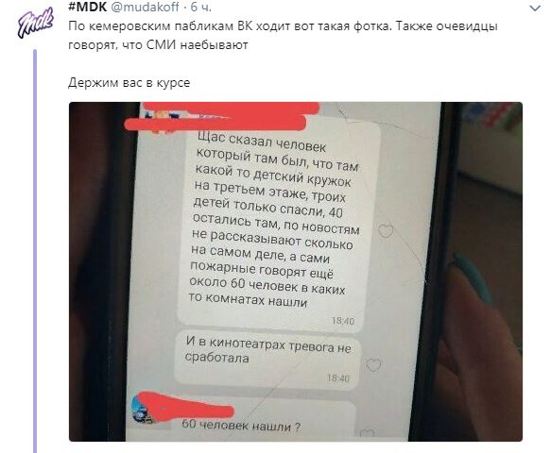This screenshot has width=551, height=453.
Task: Click the red redacted name above last message
Action: coord(185,405)
